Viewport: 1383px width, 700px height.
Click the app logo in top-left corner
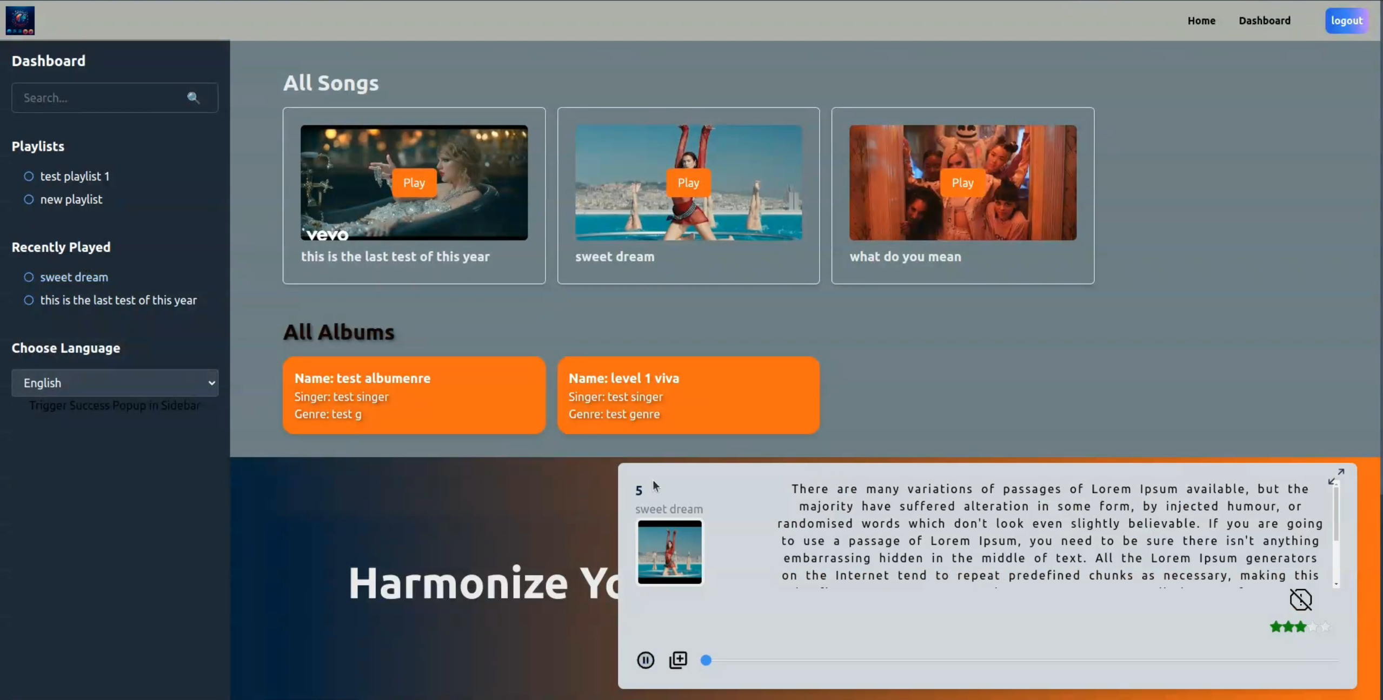coord(20,21)
